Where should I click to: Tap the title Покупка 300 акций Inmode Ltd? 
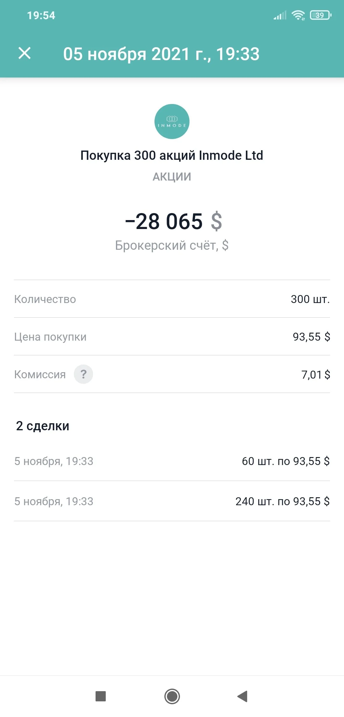(172, 156)
